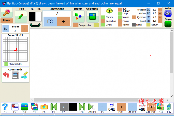Image resolution: width=174 pixels, height=116 pixels.
Task: Toggle the Mouse option
Action: coord(120,17)
